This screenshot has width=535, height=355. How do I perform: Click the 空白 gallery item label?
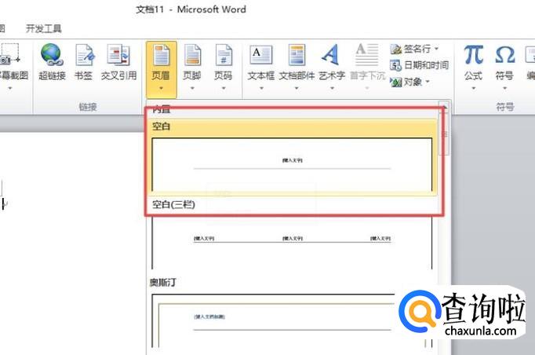pyautogui.click(x=161, y=126)
